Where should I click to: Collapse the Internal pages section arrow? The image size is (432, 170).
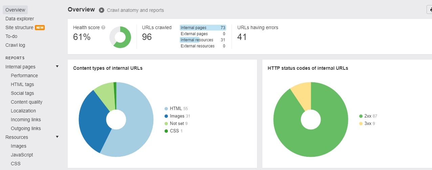coord(57,66)
